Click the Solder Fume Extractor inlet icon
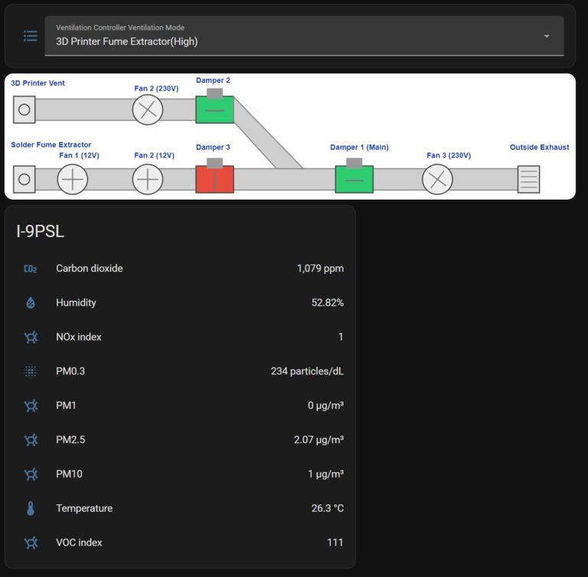The image size is (588, 577). click(x=24, y=179)
